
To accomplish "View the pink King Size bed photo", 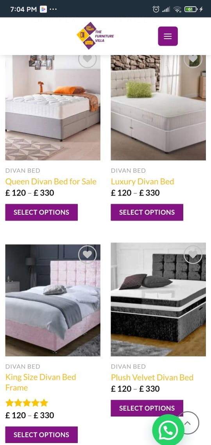I will [53, 300].
